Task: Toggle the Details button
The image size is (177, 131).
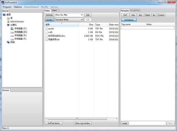Action: click(50, 20)
